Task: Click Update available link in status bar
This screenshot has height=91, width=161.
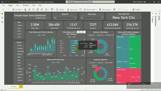Action: tap(150, 90)
